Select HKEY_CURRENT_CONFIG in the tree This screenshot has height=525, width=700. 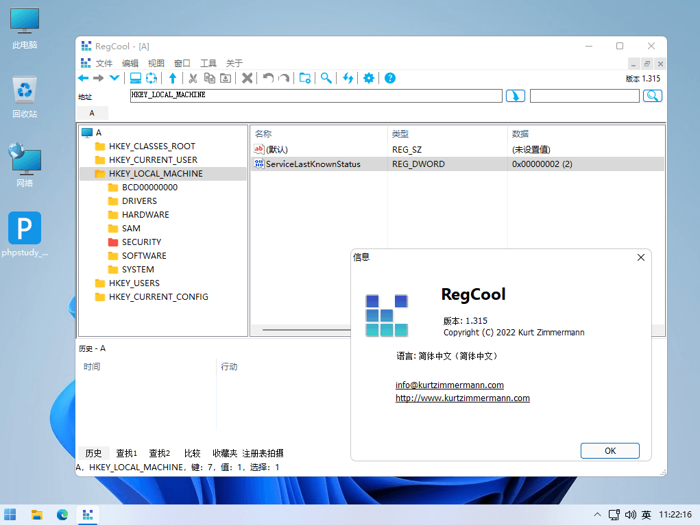click(158, 297)
